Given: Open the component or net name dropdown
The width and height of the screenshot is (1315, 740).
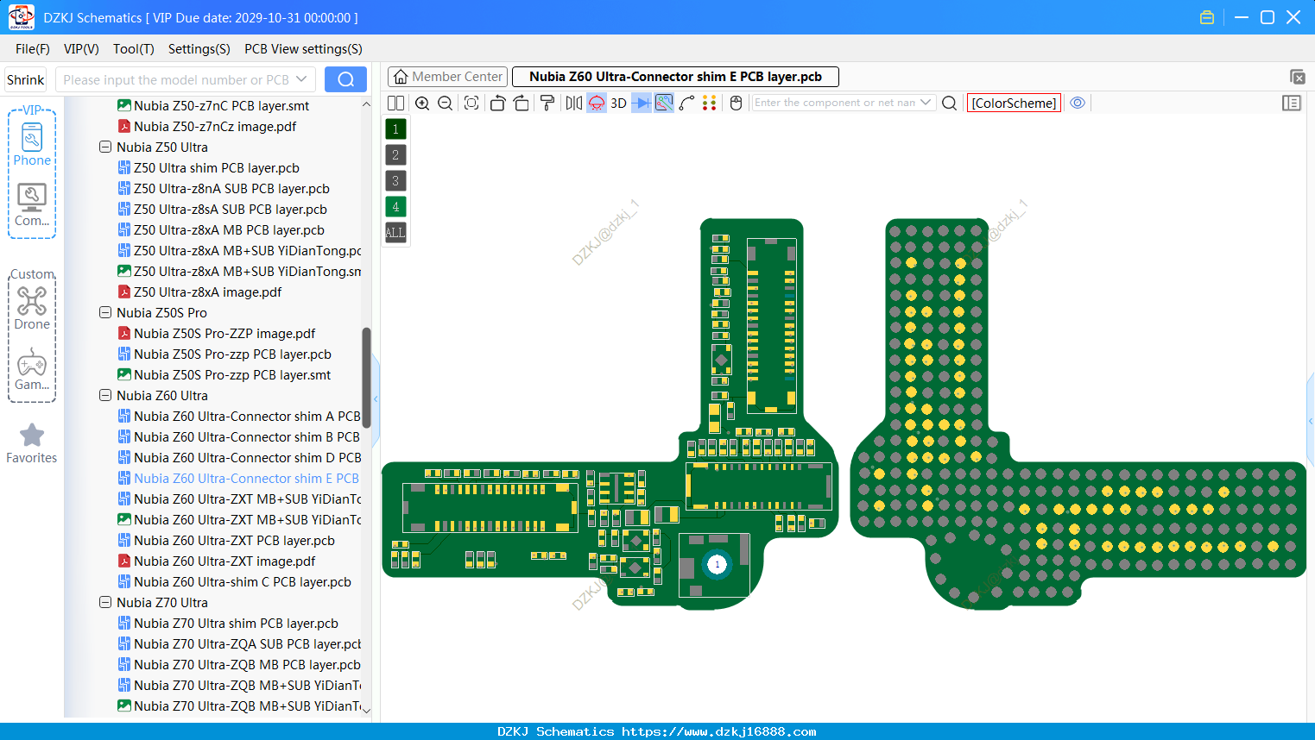Looking at the screenshot, I should [x=926, y=103].
